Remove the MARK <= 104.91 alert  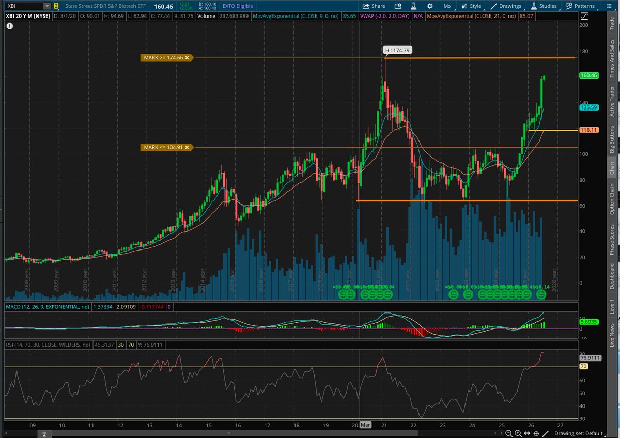(187, 147)
